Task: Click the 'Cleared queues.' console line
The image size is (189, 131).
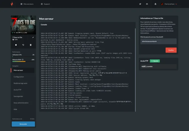Action: [x=61, y=95]
